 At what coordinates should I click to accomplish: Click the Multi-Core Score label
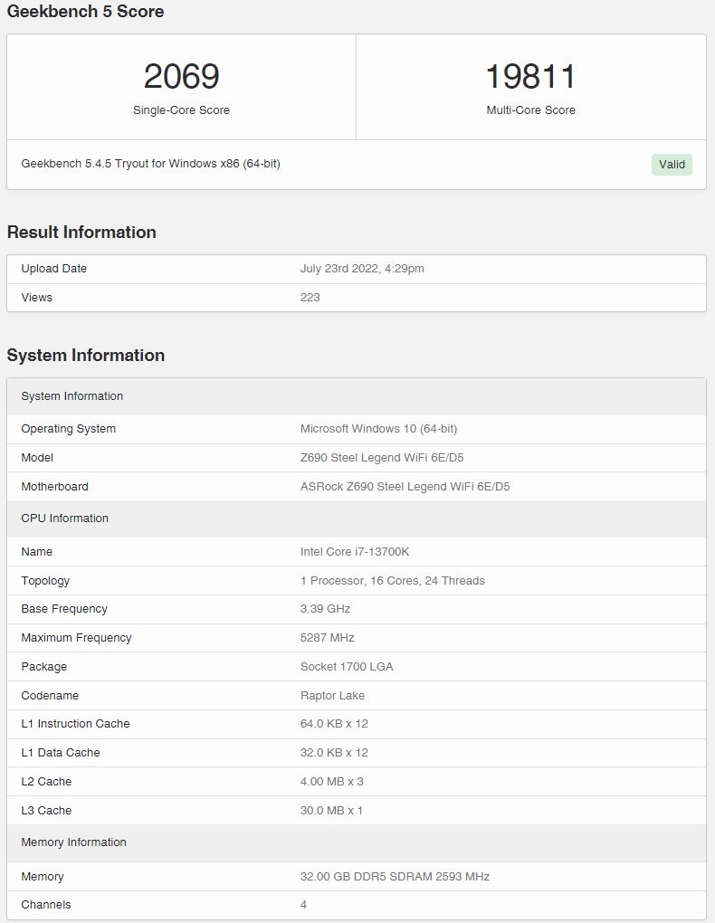[530, 110]
